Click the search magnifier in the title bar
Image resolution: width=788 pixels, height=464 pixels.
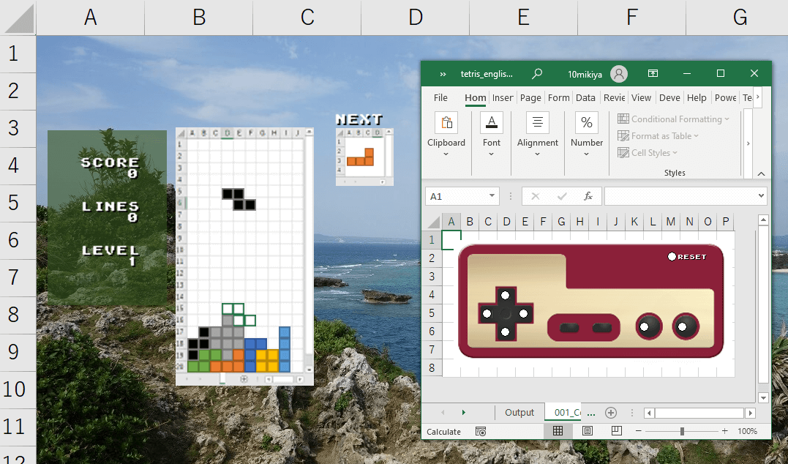537,74
